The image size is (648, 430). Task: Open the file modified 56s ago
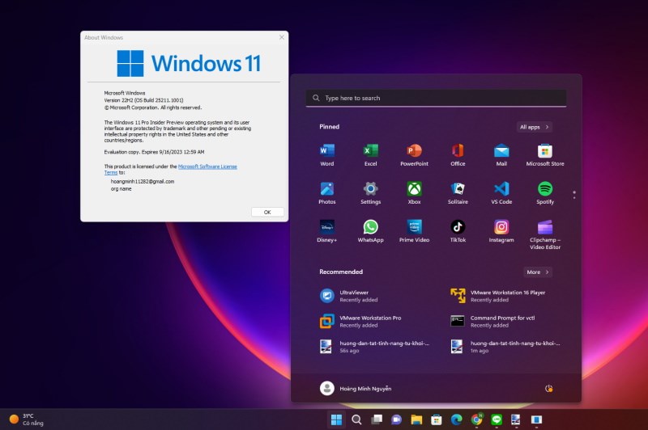pyautogui.click(x=375, y=347)
